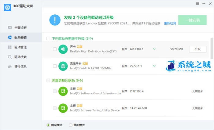Image resolution: width=214 pixels, height=130 pixels.
Task: Click 无需更新 status for Software Guard Extensions
Action: tap(197, 91)
